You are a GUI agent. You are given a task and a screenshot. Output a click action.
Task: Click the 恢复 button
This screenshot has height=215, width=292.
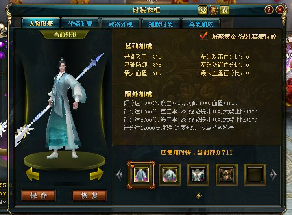point(89,195)
